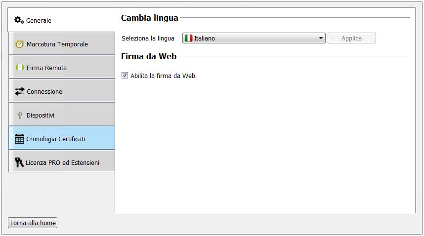
Task: Click the calendar icon for Cronologia Certificati
Action: click(20, 139)
